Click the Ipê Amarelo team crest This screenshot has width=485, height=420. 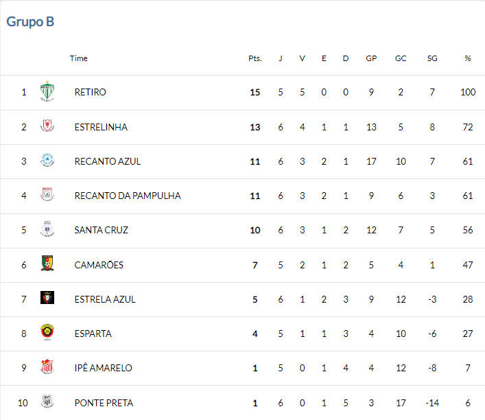47,366
